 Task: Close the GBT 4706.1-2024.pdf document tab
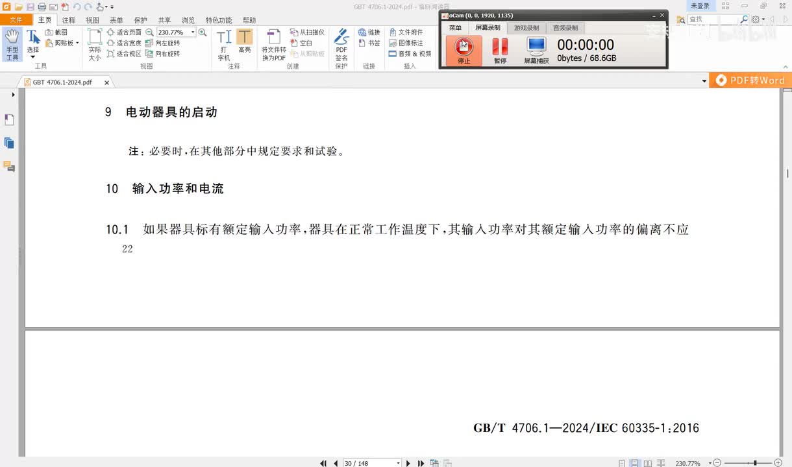107,82
